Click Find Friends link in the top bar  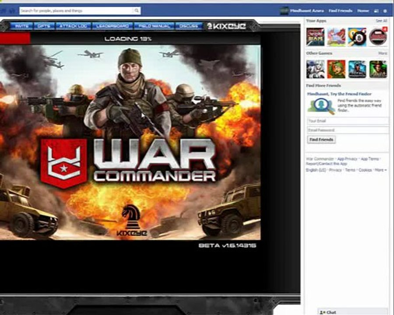click(x=341, y=11)
